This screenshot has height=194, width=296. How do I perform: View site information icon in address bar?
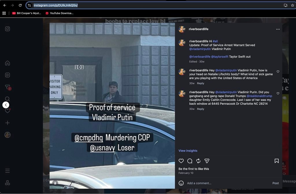pos(29,5)
